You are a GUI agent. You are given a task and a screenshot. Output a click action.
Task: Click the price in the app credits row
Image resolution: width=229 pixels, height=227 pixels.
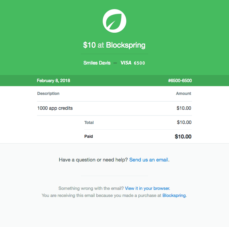184,108
